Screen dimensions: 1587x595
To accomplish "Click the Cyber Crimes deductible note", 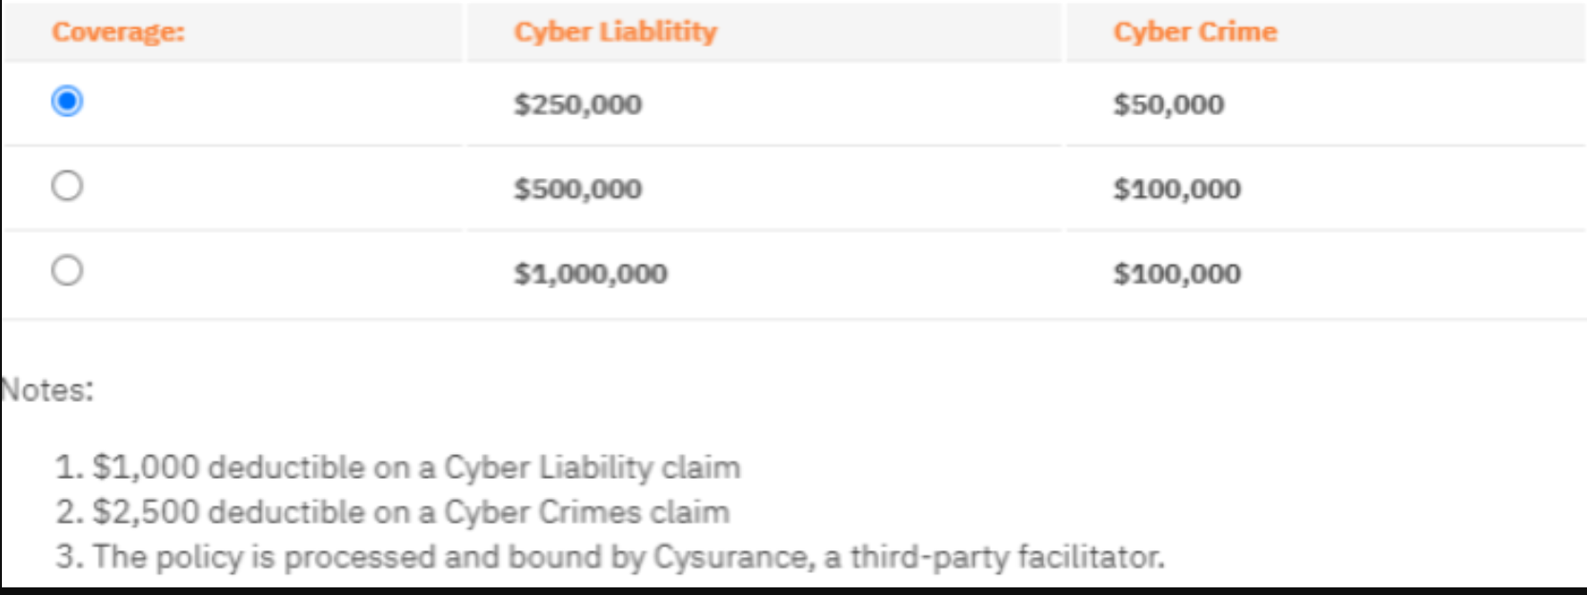I will (392, 512).
